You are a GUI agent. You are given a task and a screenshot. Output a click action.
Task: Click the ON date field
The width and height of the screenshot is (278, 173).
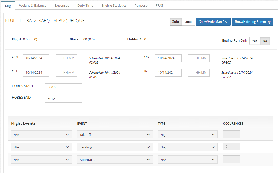click(x=168, y=58)
